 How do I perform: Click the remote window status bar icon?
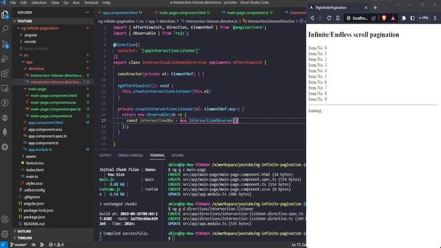tap(3, 245)
